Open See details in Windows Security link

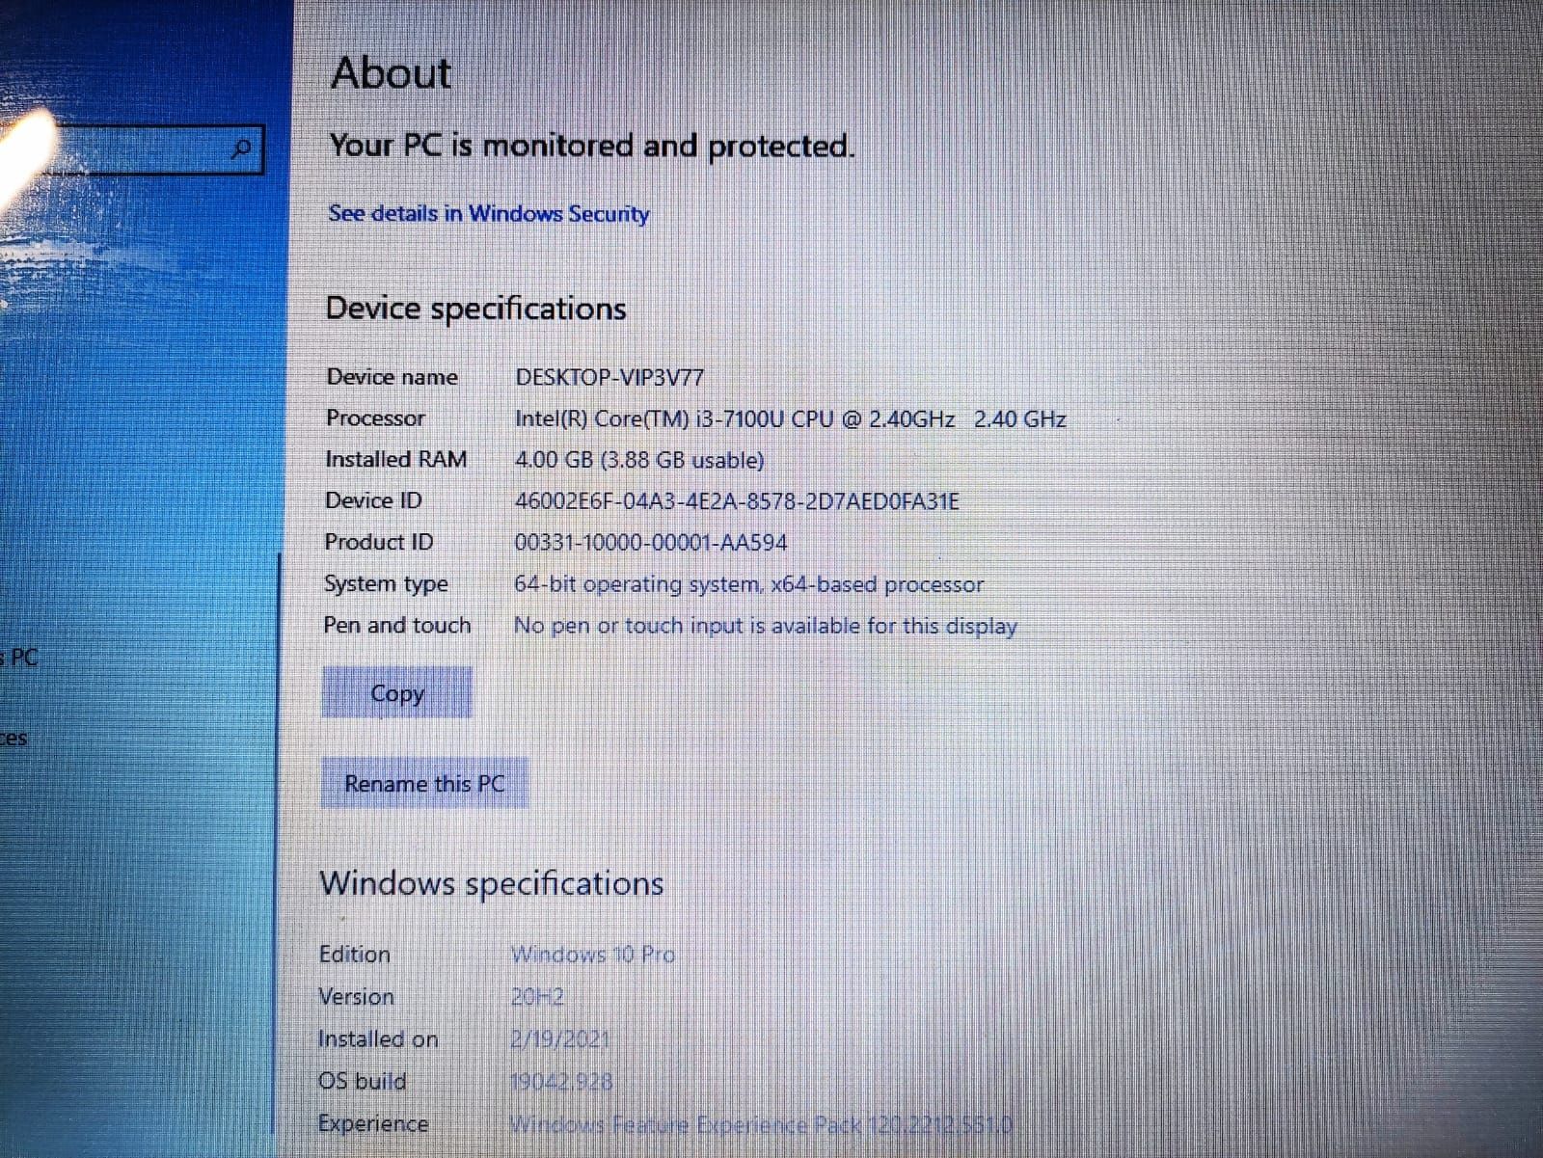coord(489,213)
